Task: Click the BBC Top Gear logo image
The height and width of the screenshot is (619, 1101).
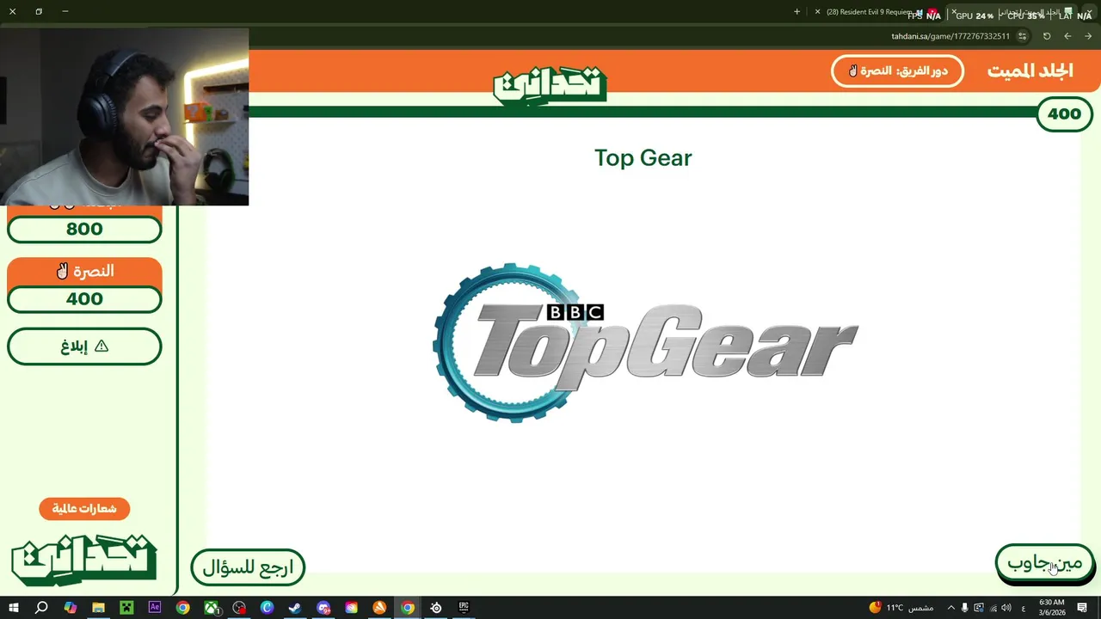Action: click(x=645, y=342)
